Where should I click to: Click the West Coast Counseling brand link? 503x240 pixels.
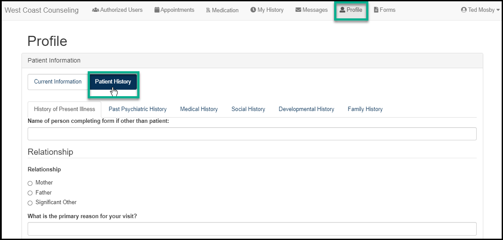click(x=42, y=10)
